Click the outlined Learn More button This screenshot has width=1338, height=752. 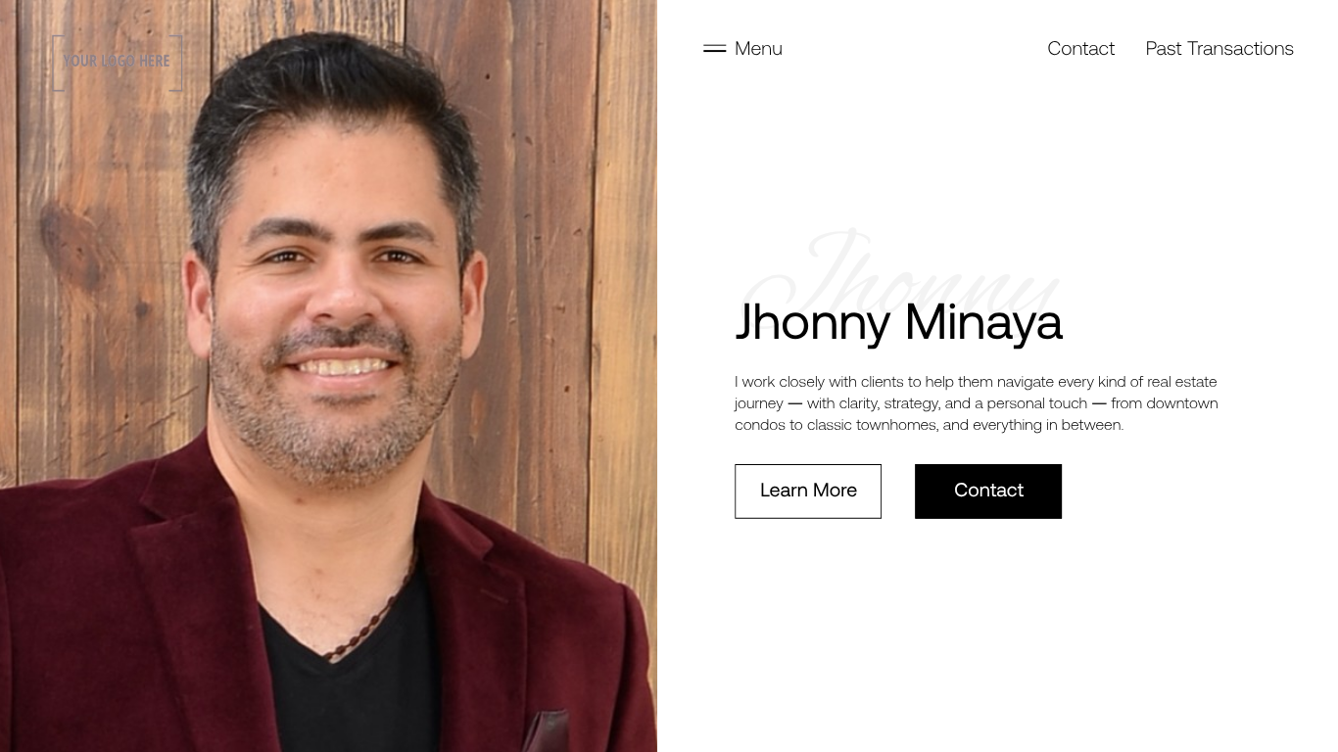click(808, 492)
